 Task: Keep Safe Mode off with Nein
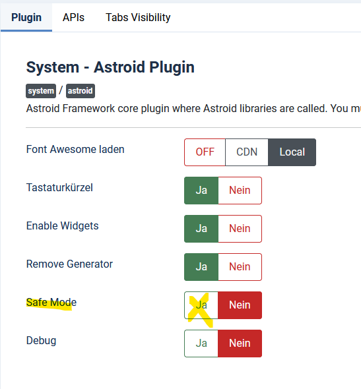pyautogui.click(x=240, y=305)
